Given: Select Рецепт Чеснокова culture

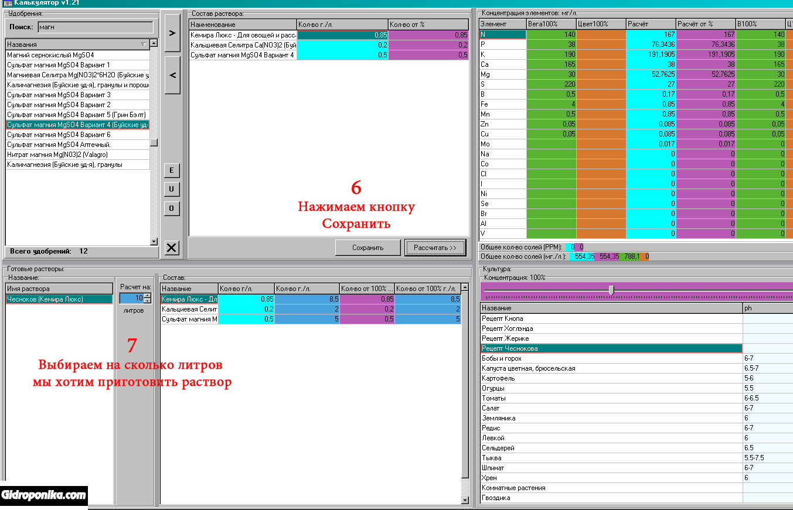Looking at the screenshot, I should point(611,348).
